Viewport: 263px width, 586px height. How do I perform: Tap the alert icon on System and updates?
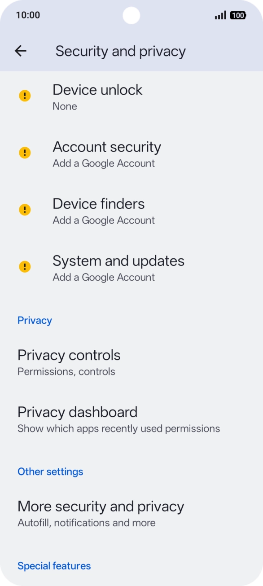click(25, 266)
